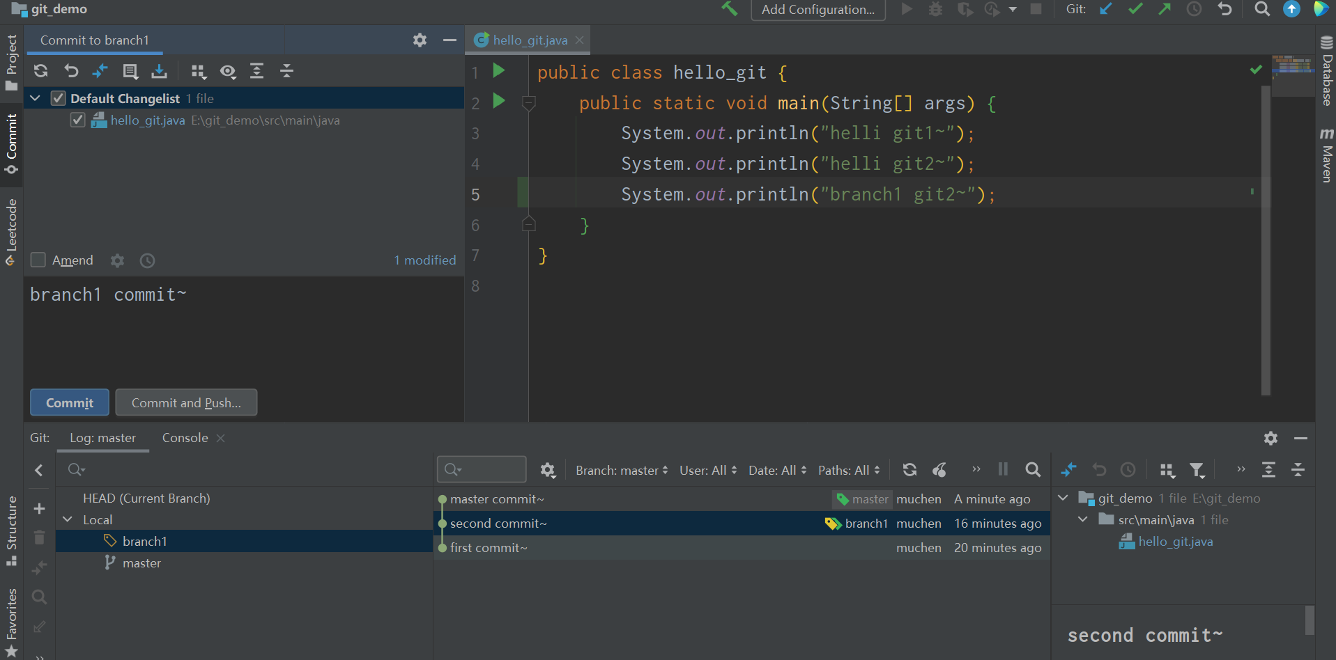
Task: Select master commit~ row in log
Action: 742,499
